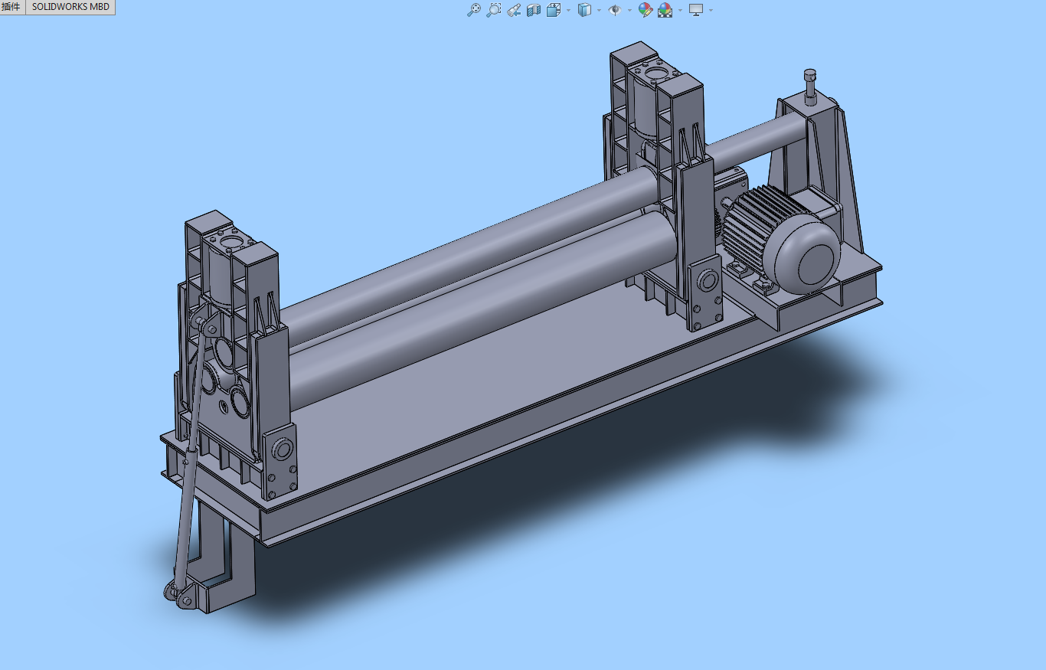The width and height of the screenshot is (1046, 670).
Task: Toggle Hide/Show Items eye icon
Action: [x=614, y=10]
